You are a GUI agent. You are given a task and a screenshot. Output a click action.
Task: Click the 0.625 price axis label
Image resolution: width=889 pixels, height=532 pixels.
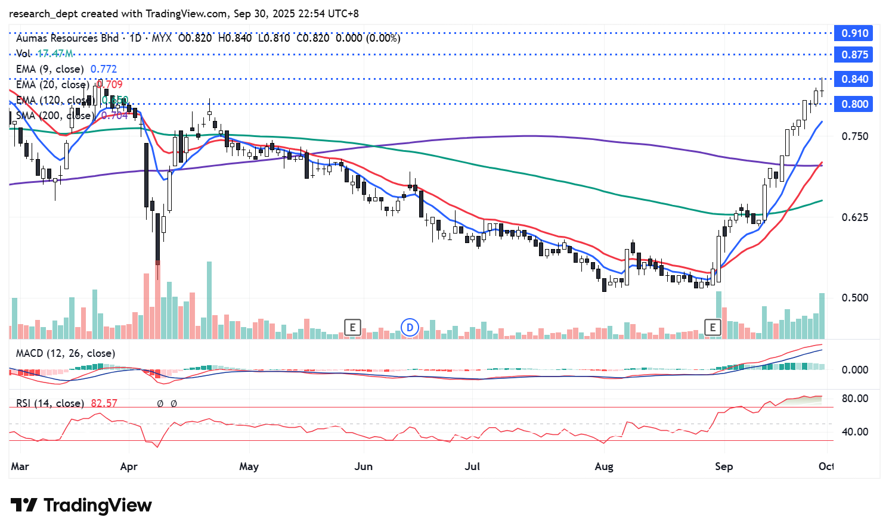coord(854,217)
